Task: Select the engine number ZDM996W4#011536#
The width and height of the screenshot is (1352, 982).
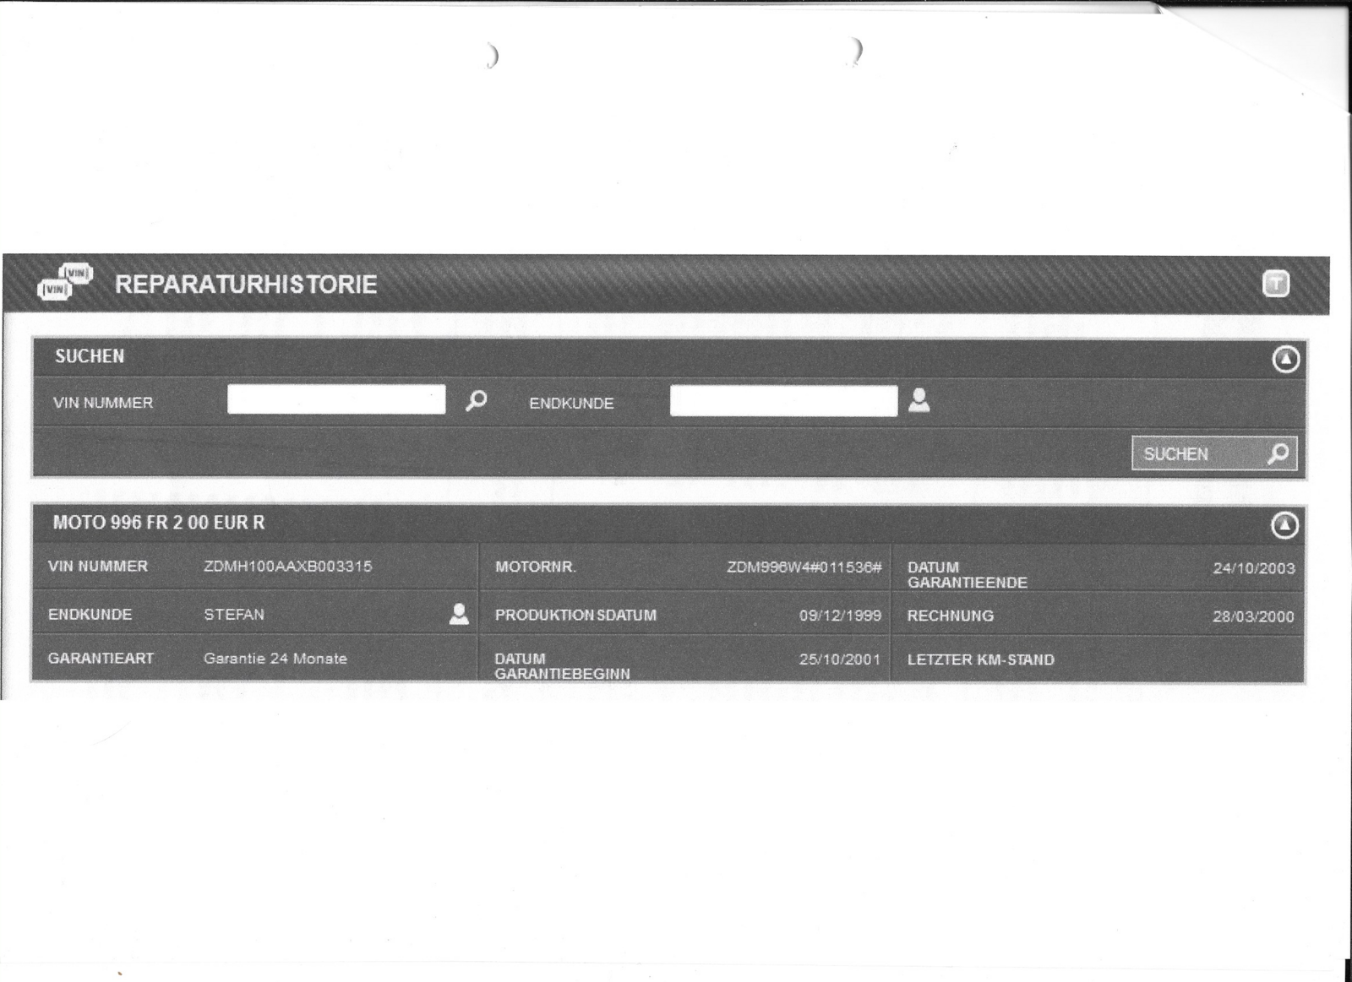Action: click(804, 567)
